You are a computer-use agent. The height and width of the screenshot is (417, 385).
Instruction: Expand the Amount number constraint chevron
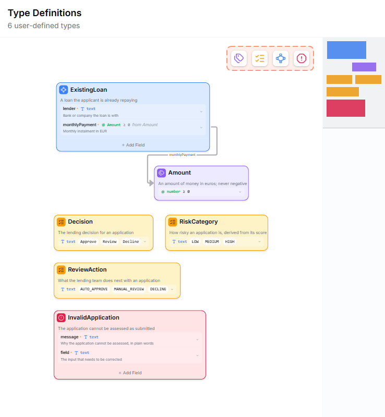tap(240, 192)
